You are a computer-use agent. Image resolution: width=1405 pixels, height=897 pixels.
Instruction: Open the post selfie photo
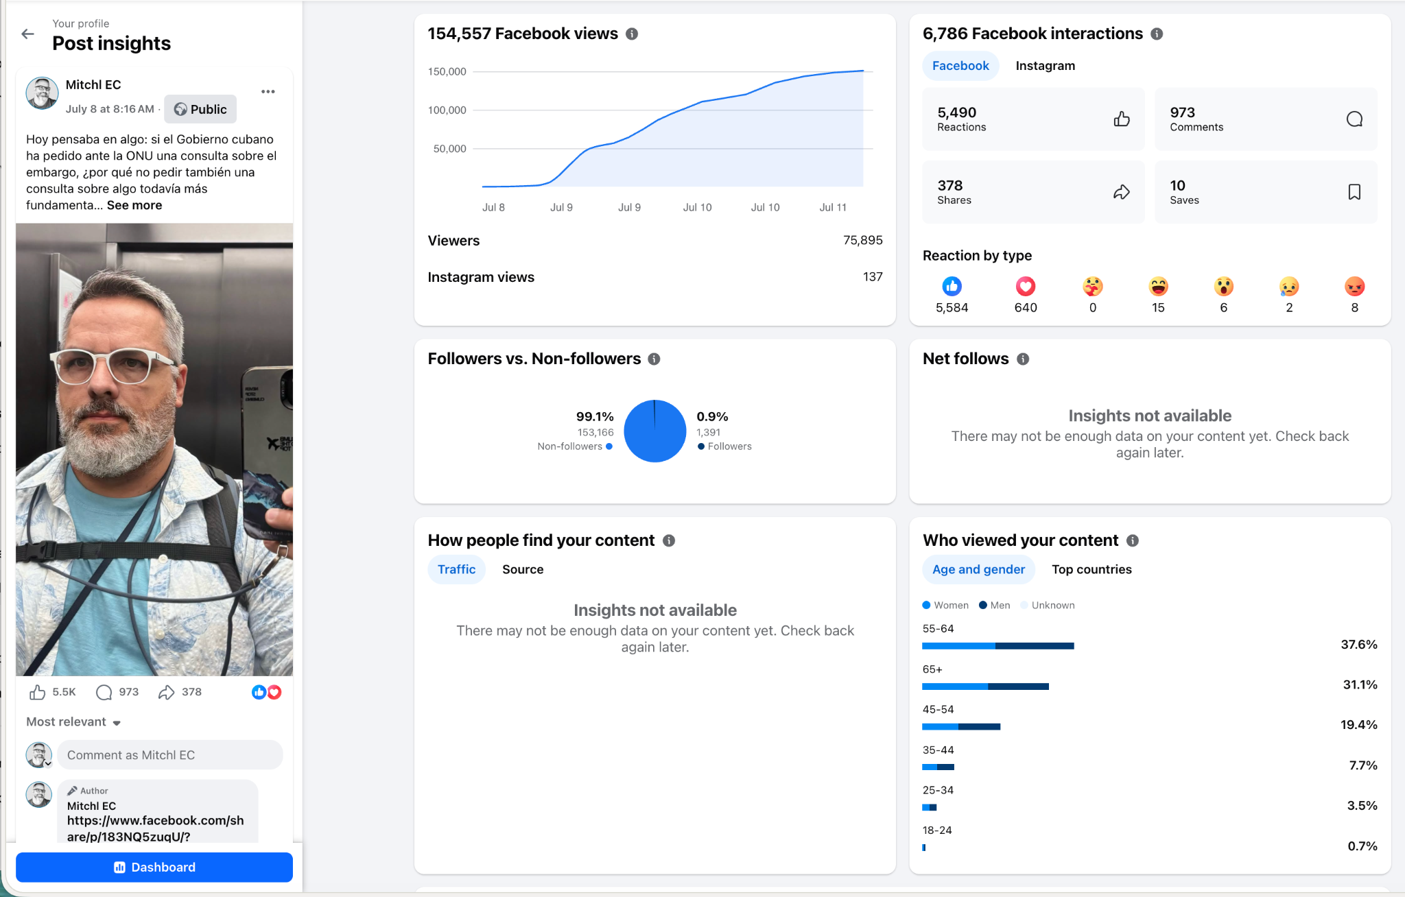[154, 449]
